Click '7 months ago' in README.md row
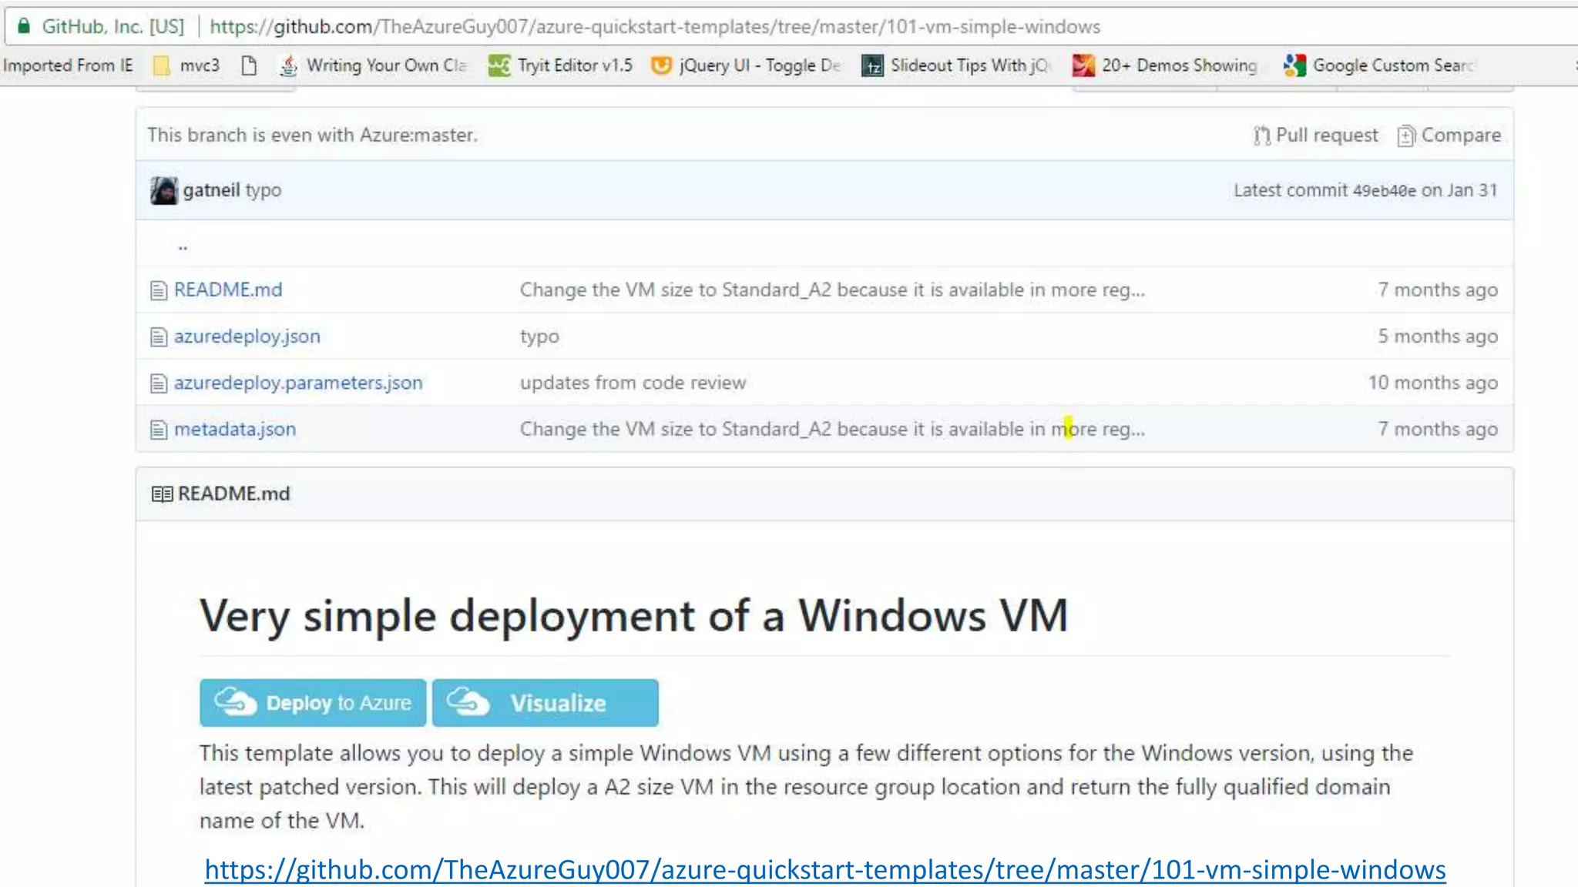This screenshot has width=1578, height=887. click(1438, 290)
